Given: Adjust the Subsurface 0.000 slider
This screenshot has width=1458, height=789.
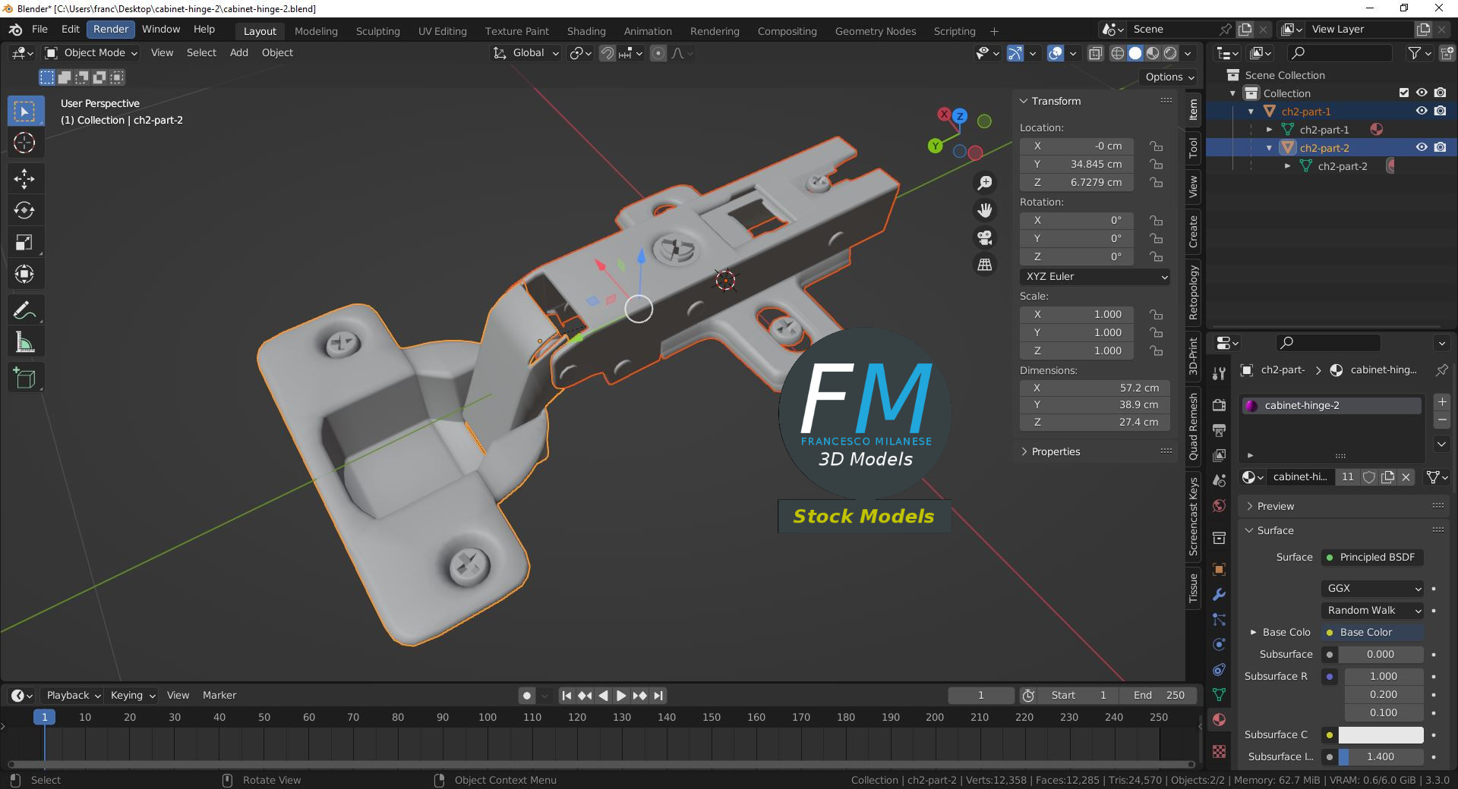Looking at the screenshot, I should (1381, 655).
